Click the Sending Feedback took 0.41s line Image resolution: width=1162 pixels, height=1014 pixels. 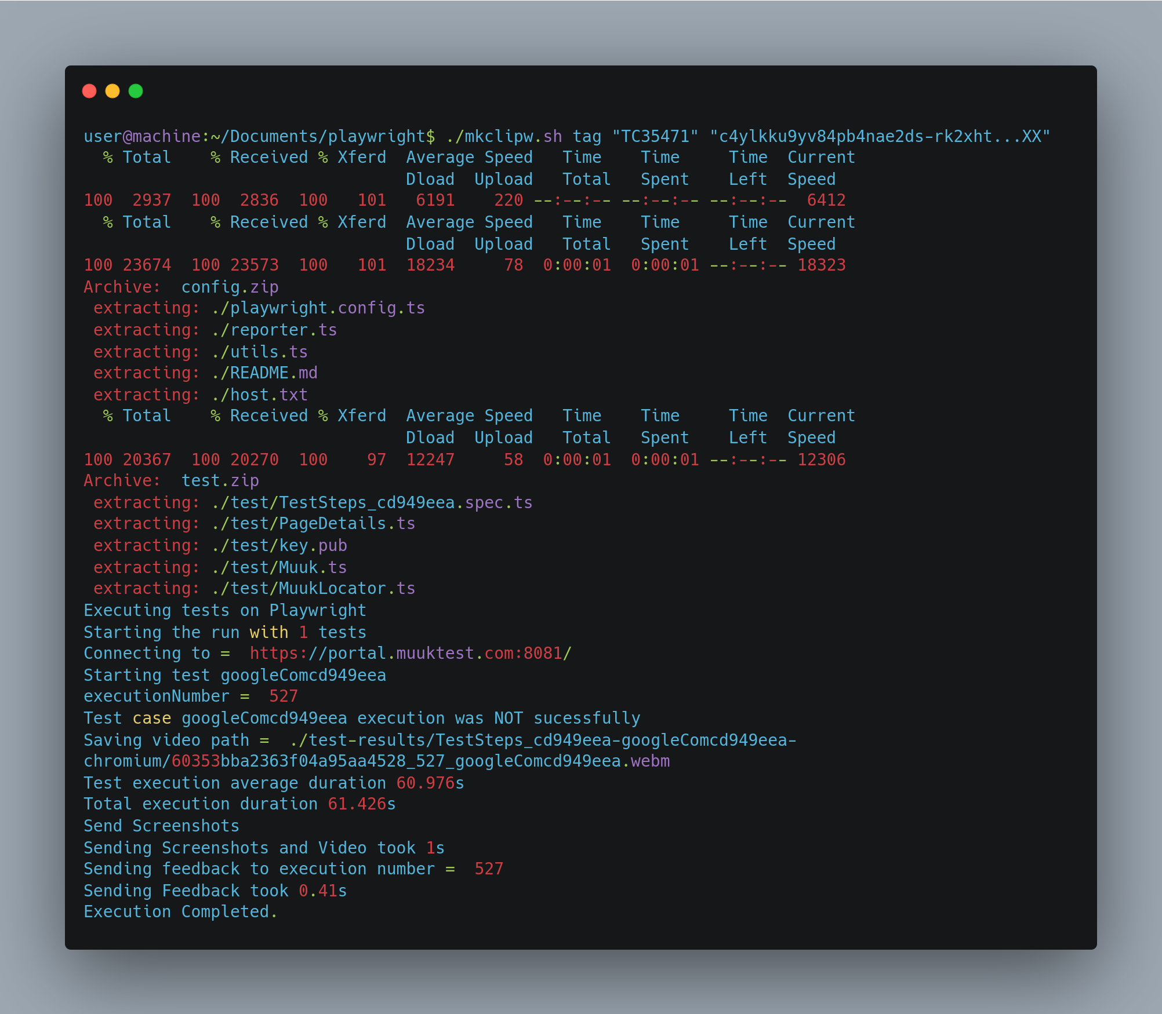tap(215, 891)
